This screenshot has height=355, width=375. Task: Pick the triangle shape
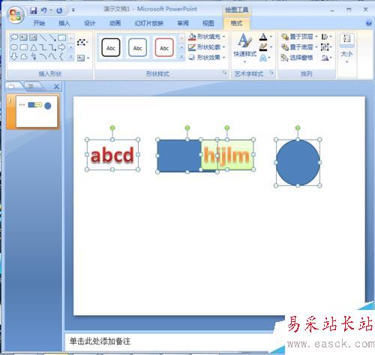pyautogui.click(x=34, y=47)
